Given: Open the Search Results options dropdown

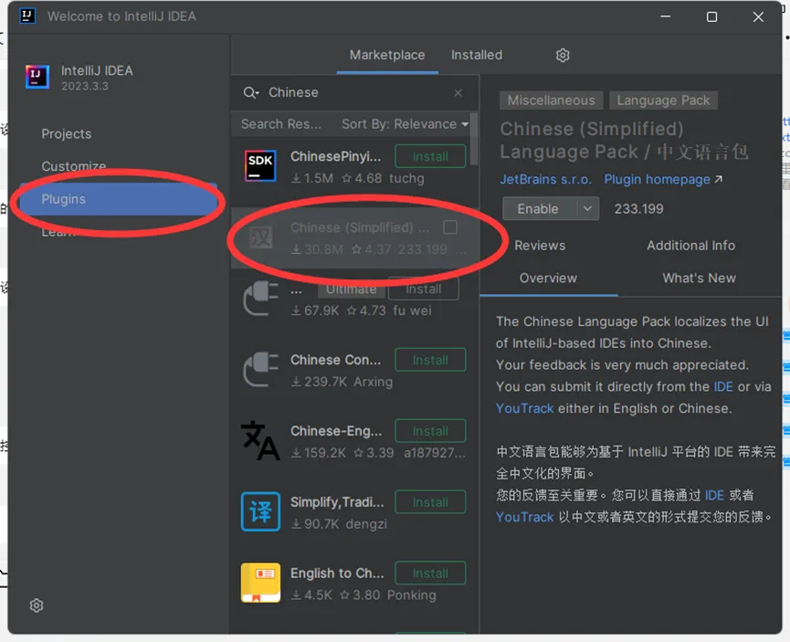Looking at the screenshot, I should pyautogui.click(x=280, y=124).
